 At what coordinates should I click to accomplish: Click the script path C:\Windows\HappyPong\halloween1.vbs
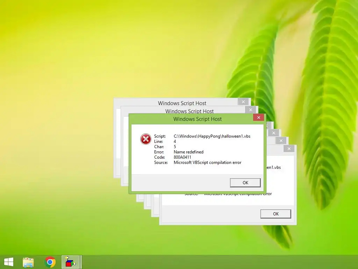coord(212,136)
